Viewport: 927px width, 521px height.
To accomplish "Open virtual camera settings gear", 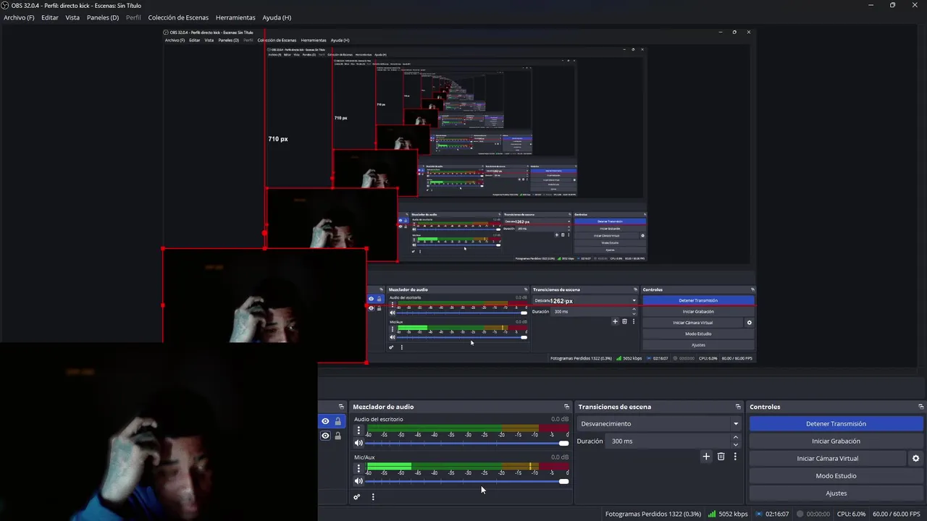I will pyautogui.click(x=915, y=459).
